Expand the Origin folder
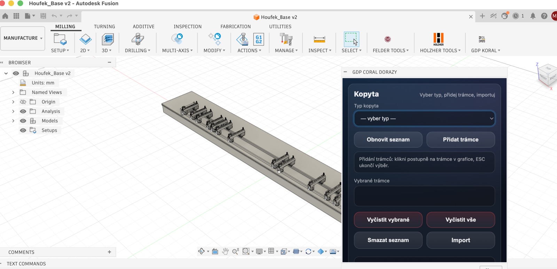557x269 pixels. (x=13, y=102)
